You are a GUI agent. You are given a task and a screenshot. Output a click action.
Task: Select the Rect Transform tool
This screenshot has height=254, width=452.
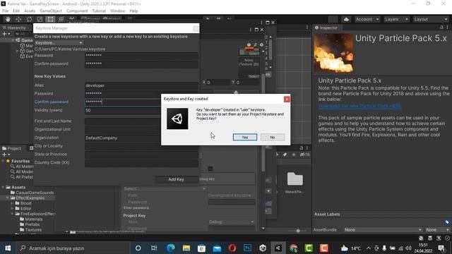coord(50,19)
